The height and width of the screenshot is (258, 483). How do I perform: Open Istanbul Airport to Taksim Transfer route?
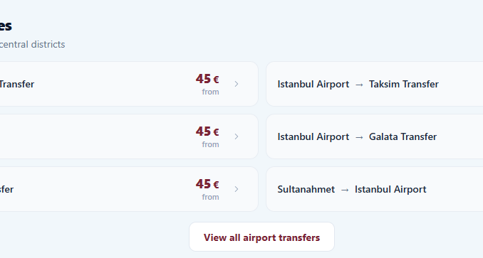click(x=375, y=84)
